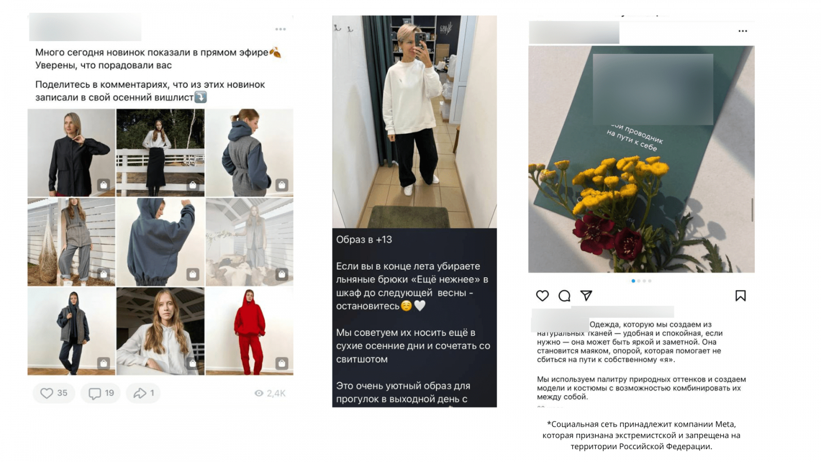The height and width of the screenshot is (462, 821).
Task: Open the white sweatshirt mirror selfie photo
Action: 415,122
